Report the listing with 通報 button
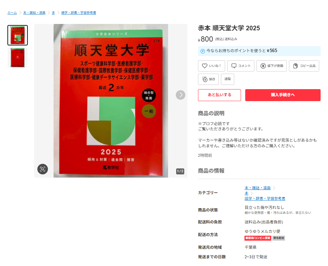The height and width of the screenshot is (266, 328). pyautogui.click(x=228, y=79)
